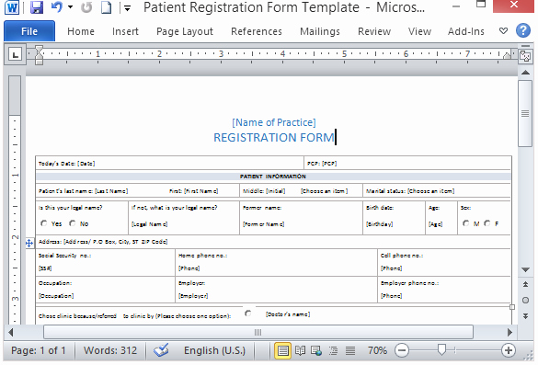Open the References tab
Screen dimensions: 538x365
(257, 31)
